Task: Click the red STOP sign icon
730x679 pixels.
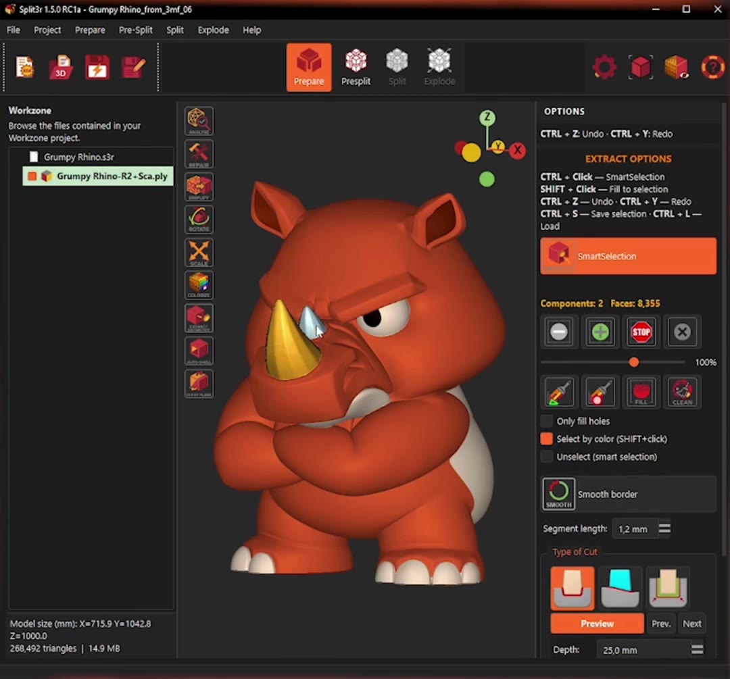Action: (641, 332)
